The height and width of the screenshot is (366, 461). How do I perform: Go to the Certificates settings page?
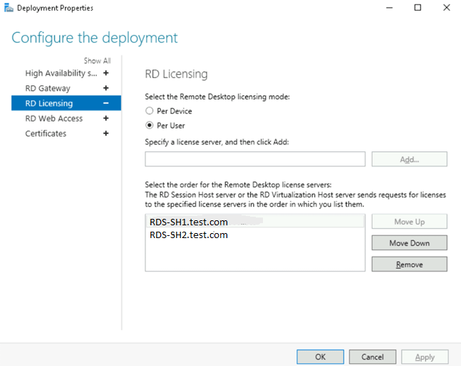click(x=46, y=134)
